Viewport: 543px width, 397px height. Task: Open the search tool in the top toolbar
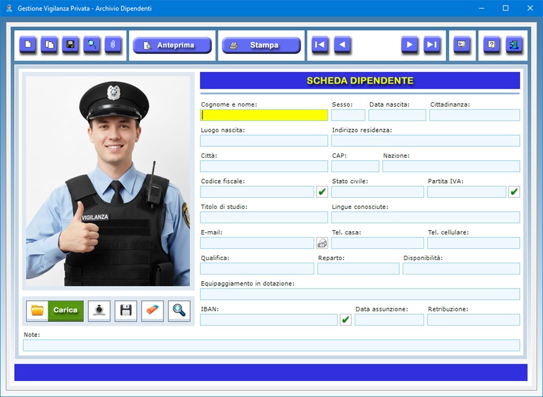coord(92,45)
